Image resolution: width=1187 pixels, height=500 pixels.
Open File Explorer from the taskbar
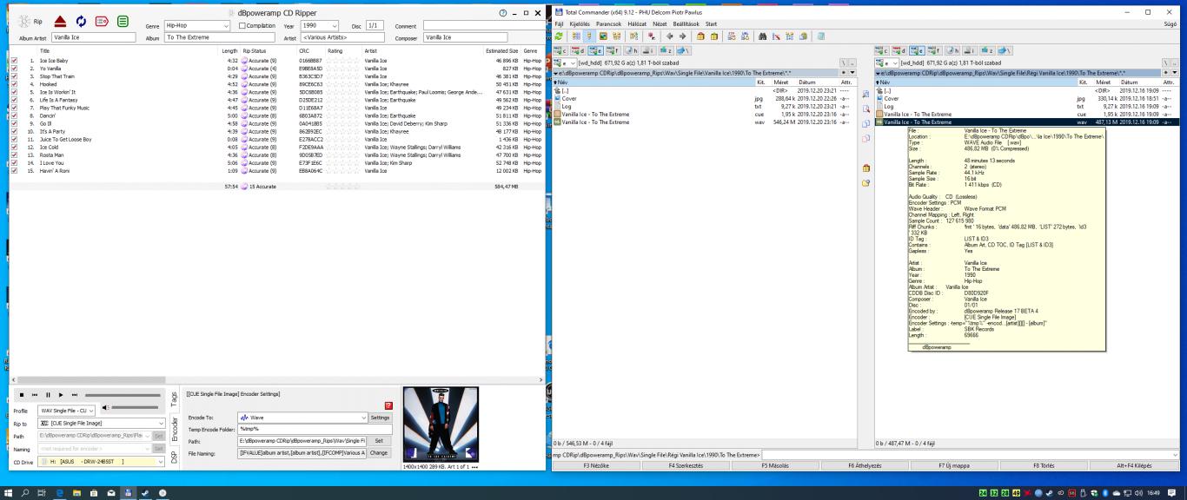coord(76,491)
